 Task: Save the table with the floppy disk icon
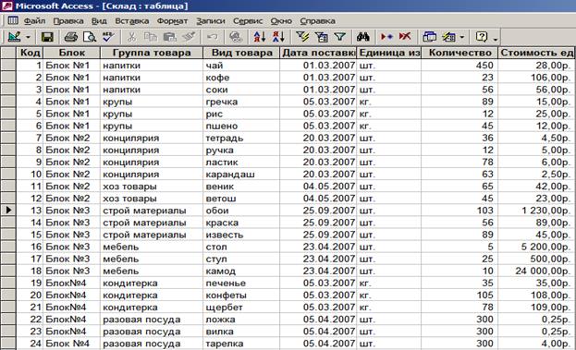(x=47, y=37)
